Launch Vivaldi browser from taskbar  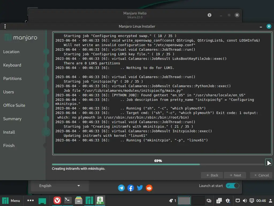pos(57,200)
